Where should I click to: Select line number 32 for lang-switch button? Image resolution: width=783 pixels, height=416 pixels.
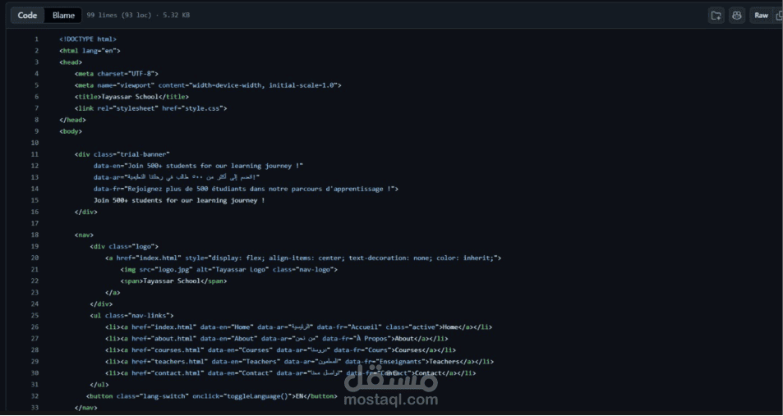click(35, 396)
